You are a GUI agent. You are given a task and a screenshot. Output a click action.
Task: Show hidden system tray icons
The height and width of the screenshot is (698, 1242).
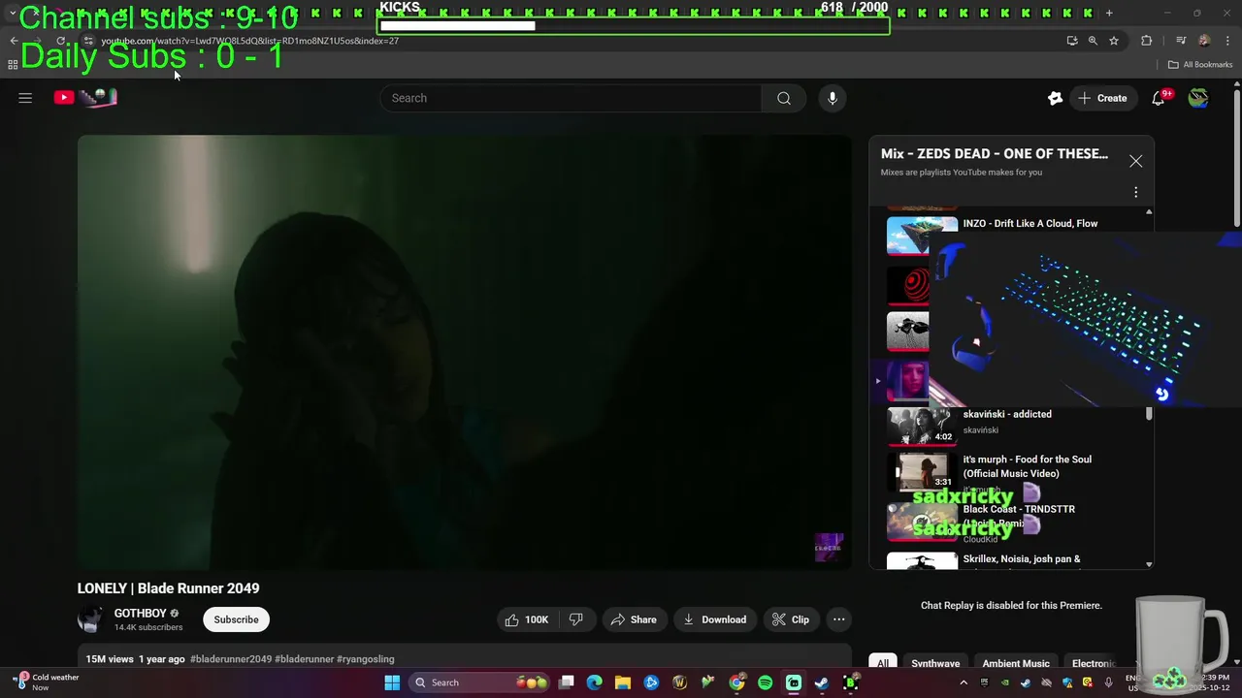pos(964,682)
